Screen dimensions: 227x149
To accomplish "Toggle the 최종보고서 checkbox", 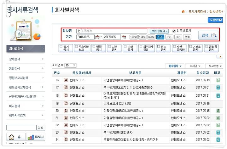I will point(174,31).
